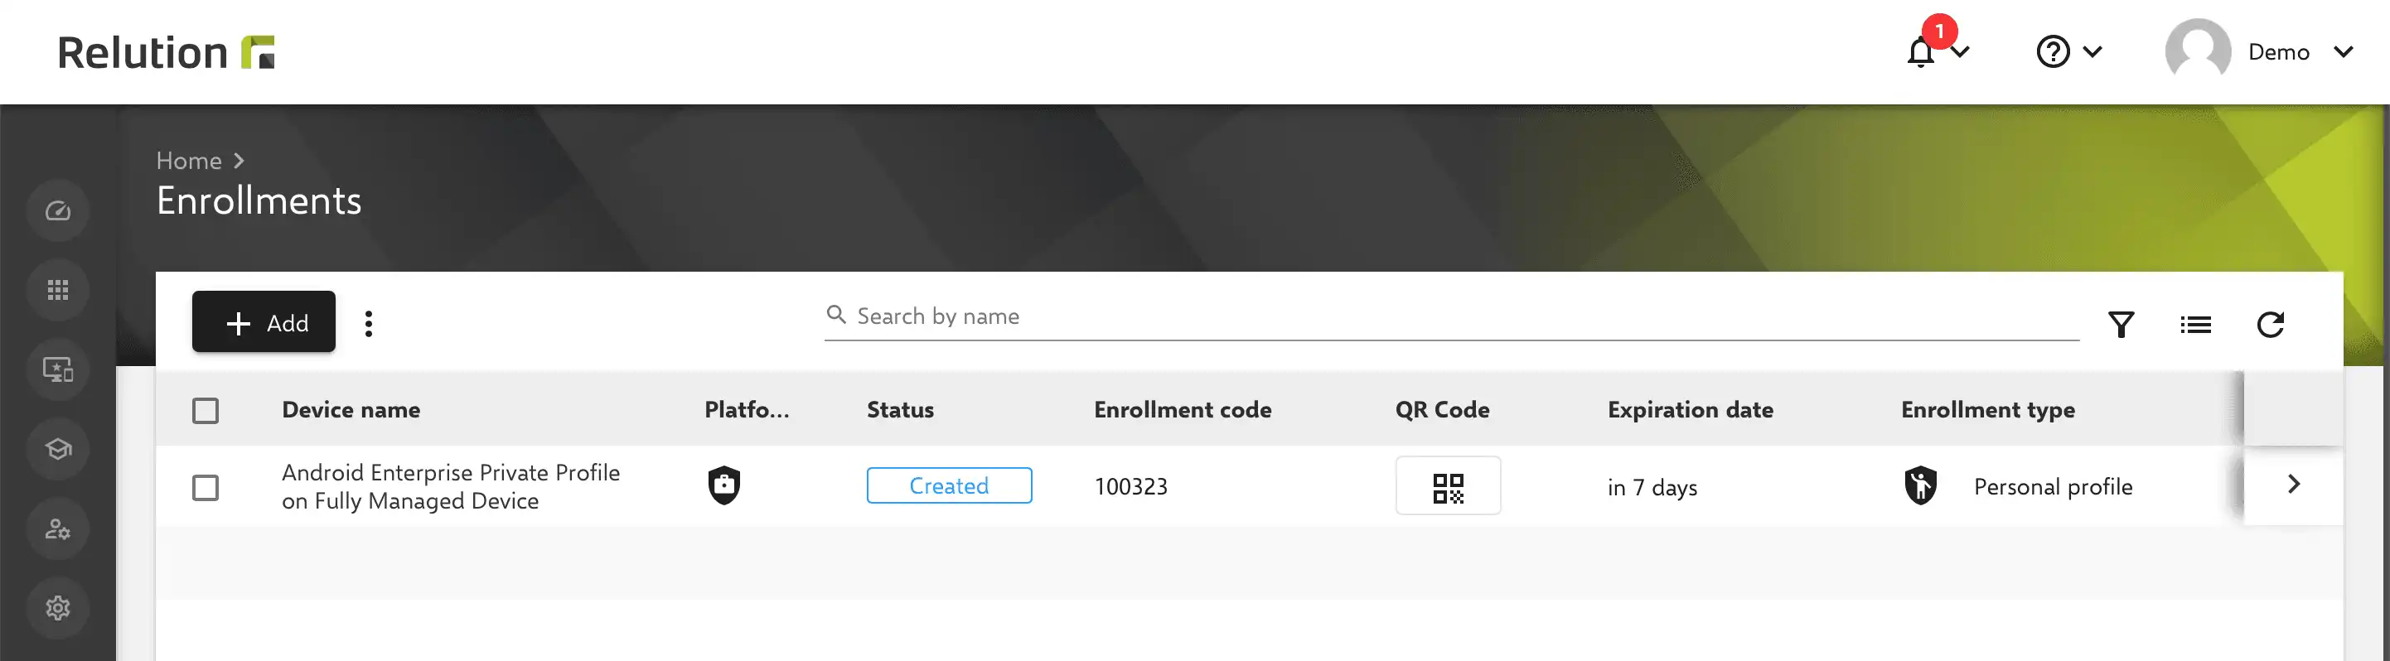Open the help question mark icon
This screenshot has width=2390, height=661.
(x=2052, y=52)
